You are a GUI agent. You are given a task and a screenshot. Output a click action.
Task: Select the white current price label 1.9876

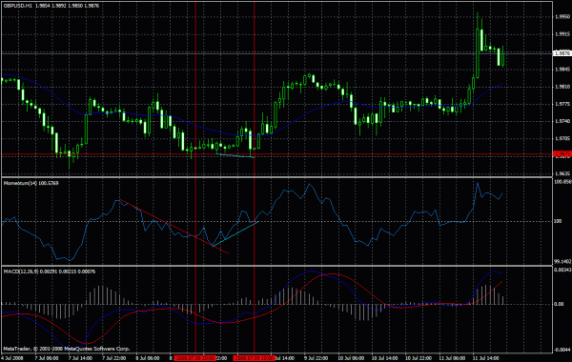(562, 53)
